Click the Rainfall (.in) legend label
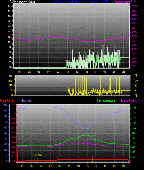The image size is (144, 170). [x=9, y=100]
